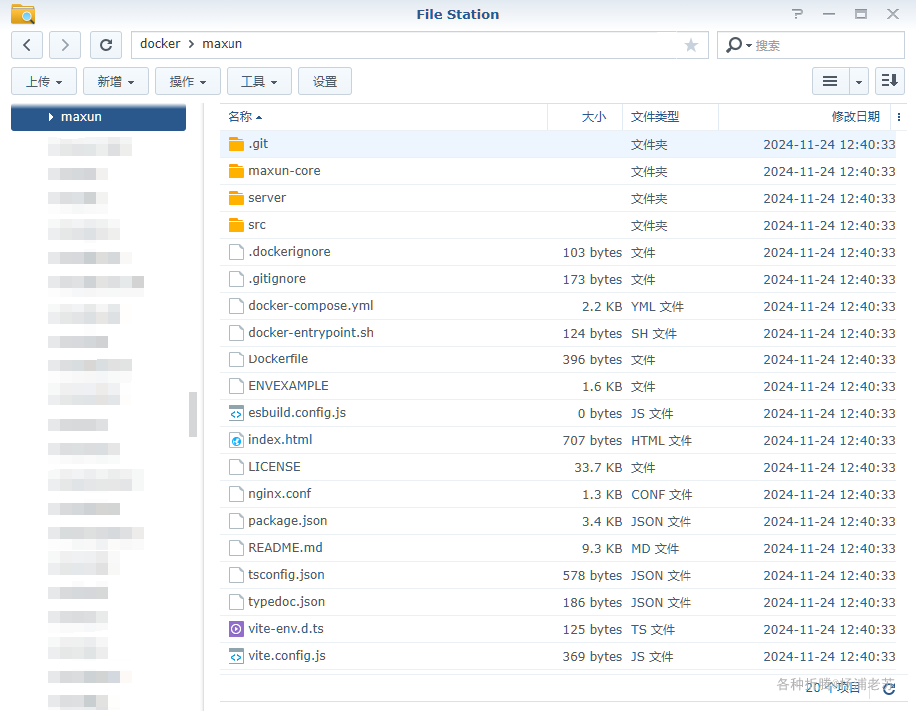Open the search magnifier options
Image resolution: width=916 pixels, height=711 pixels.
(738, 45)
